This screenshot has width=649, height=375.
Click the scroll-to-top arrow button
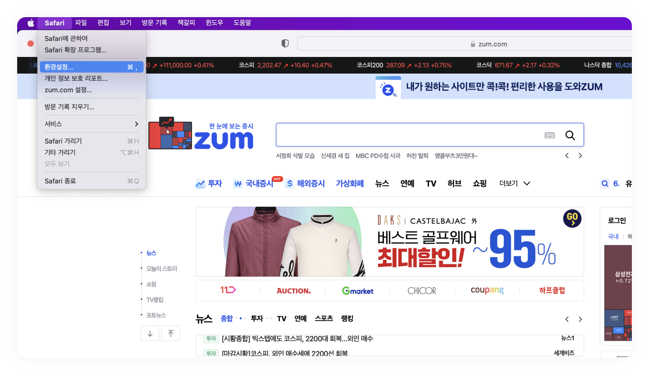170,333
